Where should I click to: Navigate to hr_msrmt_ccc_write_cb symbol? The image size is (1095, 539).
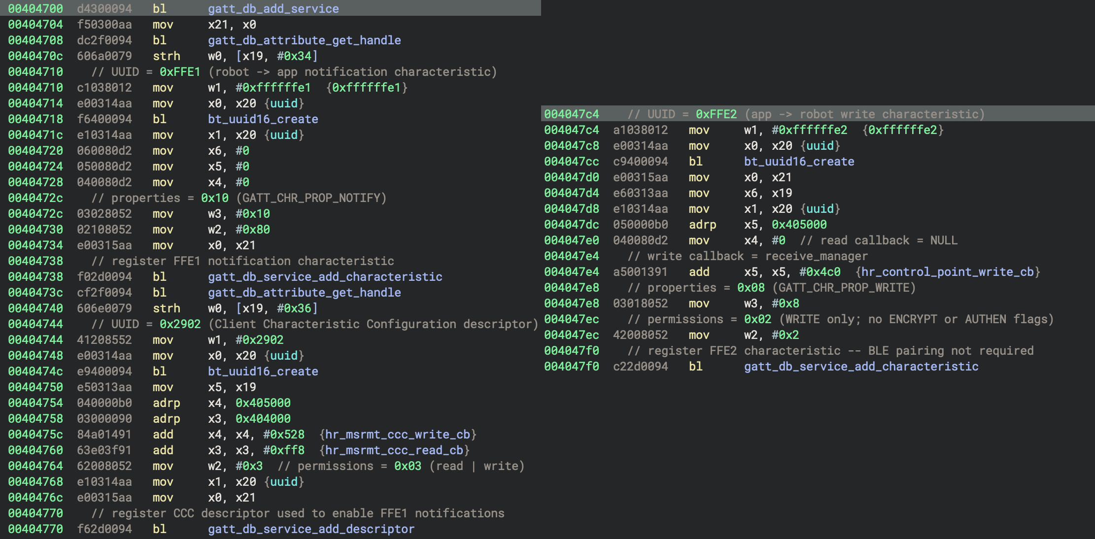tap(397, 435)
